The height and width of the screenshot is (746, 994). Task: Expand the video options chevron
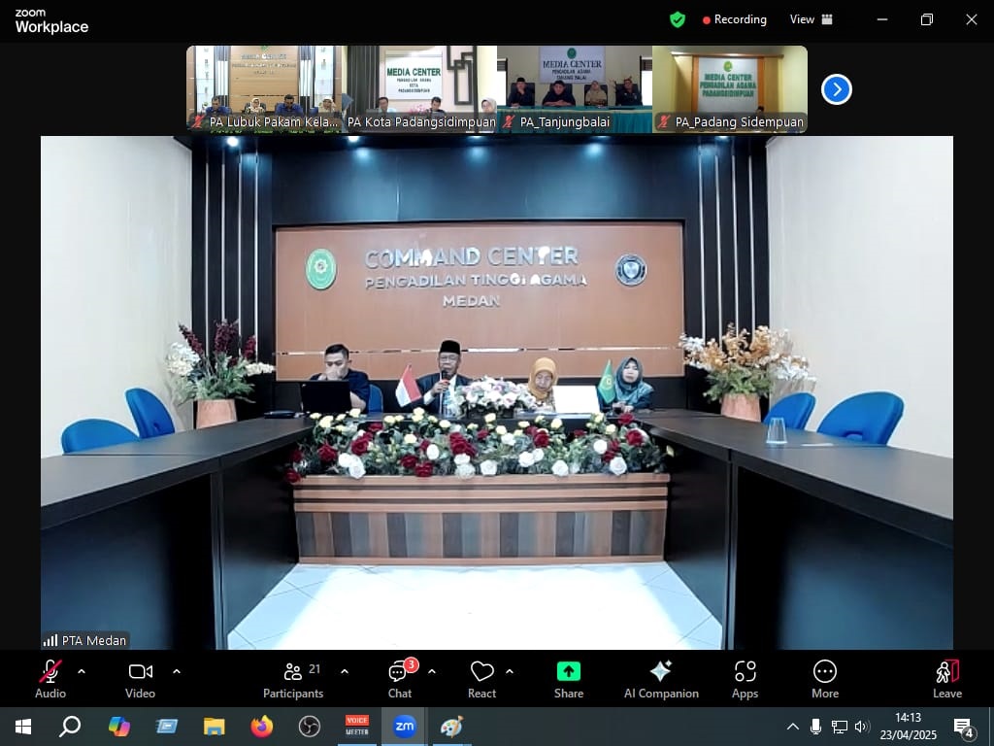177,671
